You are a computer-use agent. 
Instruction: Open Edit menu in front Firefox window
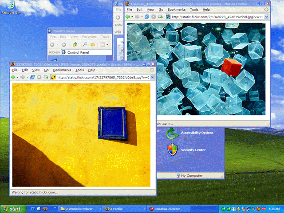(x=25, y=70)
